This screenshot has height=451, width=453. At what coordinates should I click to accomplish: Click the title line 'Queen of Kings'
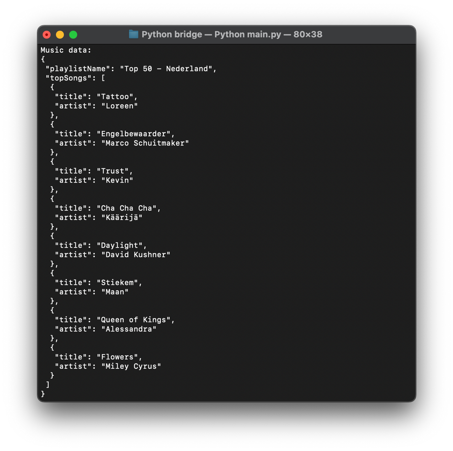point(115,320)
